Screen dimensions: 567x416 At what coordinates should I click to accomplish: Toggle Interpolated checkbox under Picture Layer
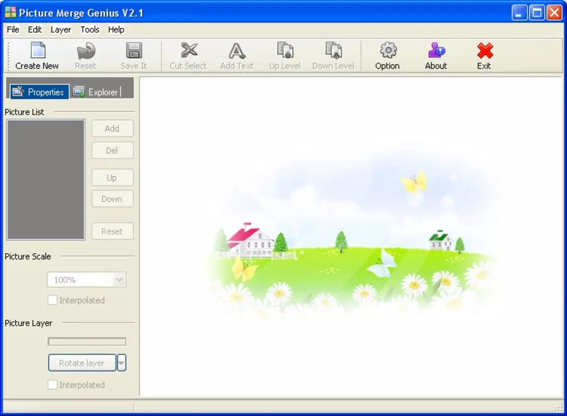[x=52, y=384]
